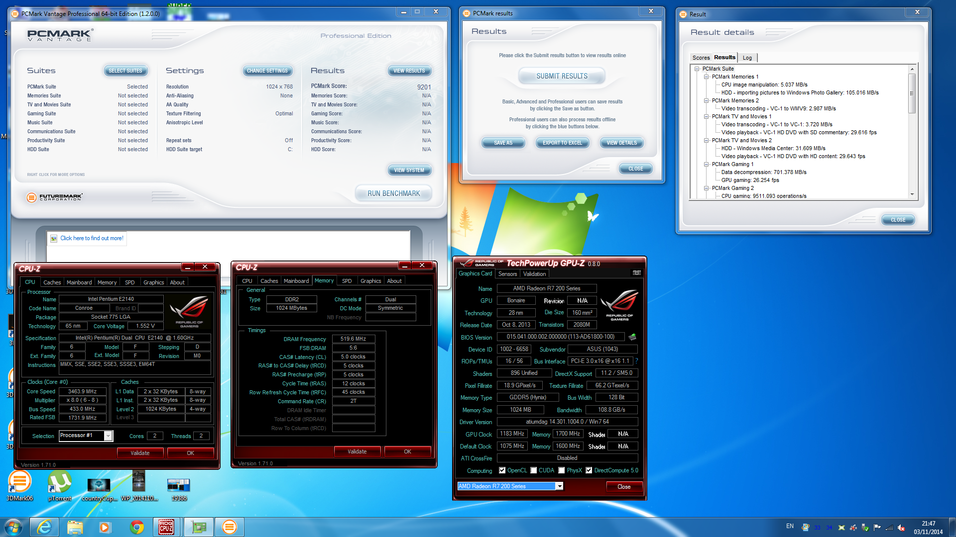
Task: Click the SUBMIT RESULTS button
Action: point(562,76)
